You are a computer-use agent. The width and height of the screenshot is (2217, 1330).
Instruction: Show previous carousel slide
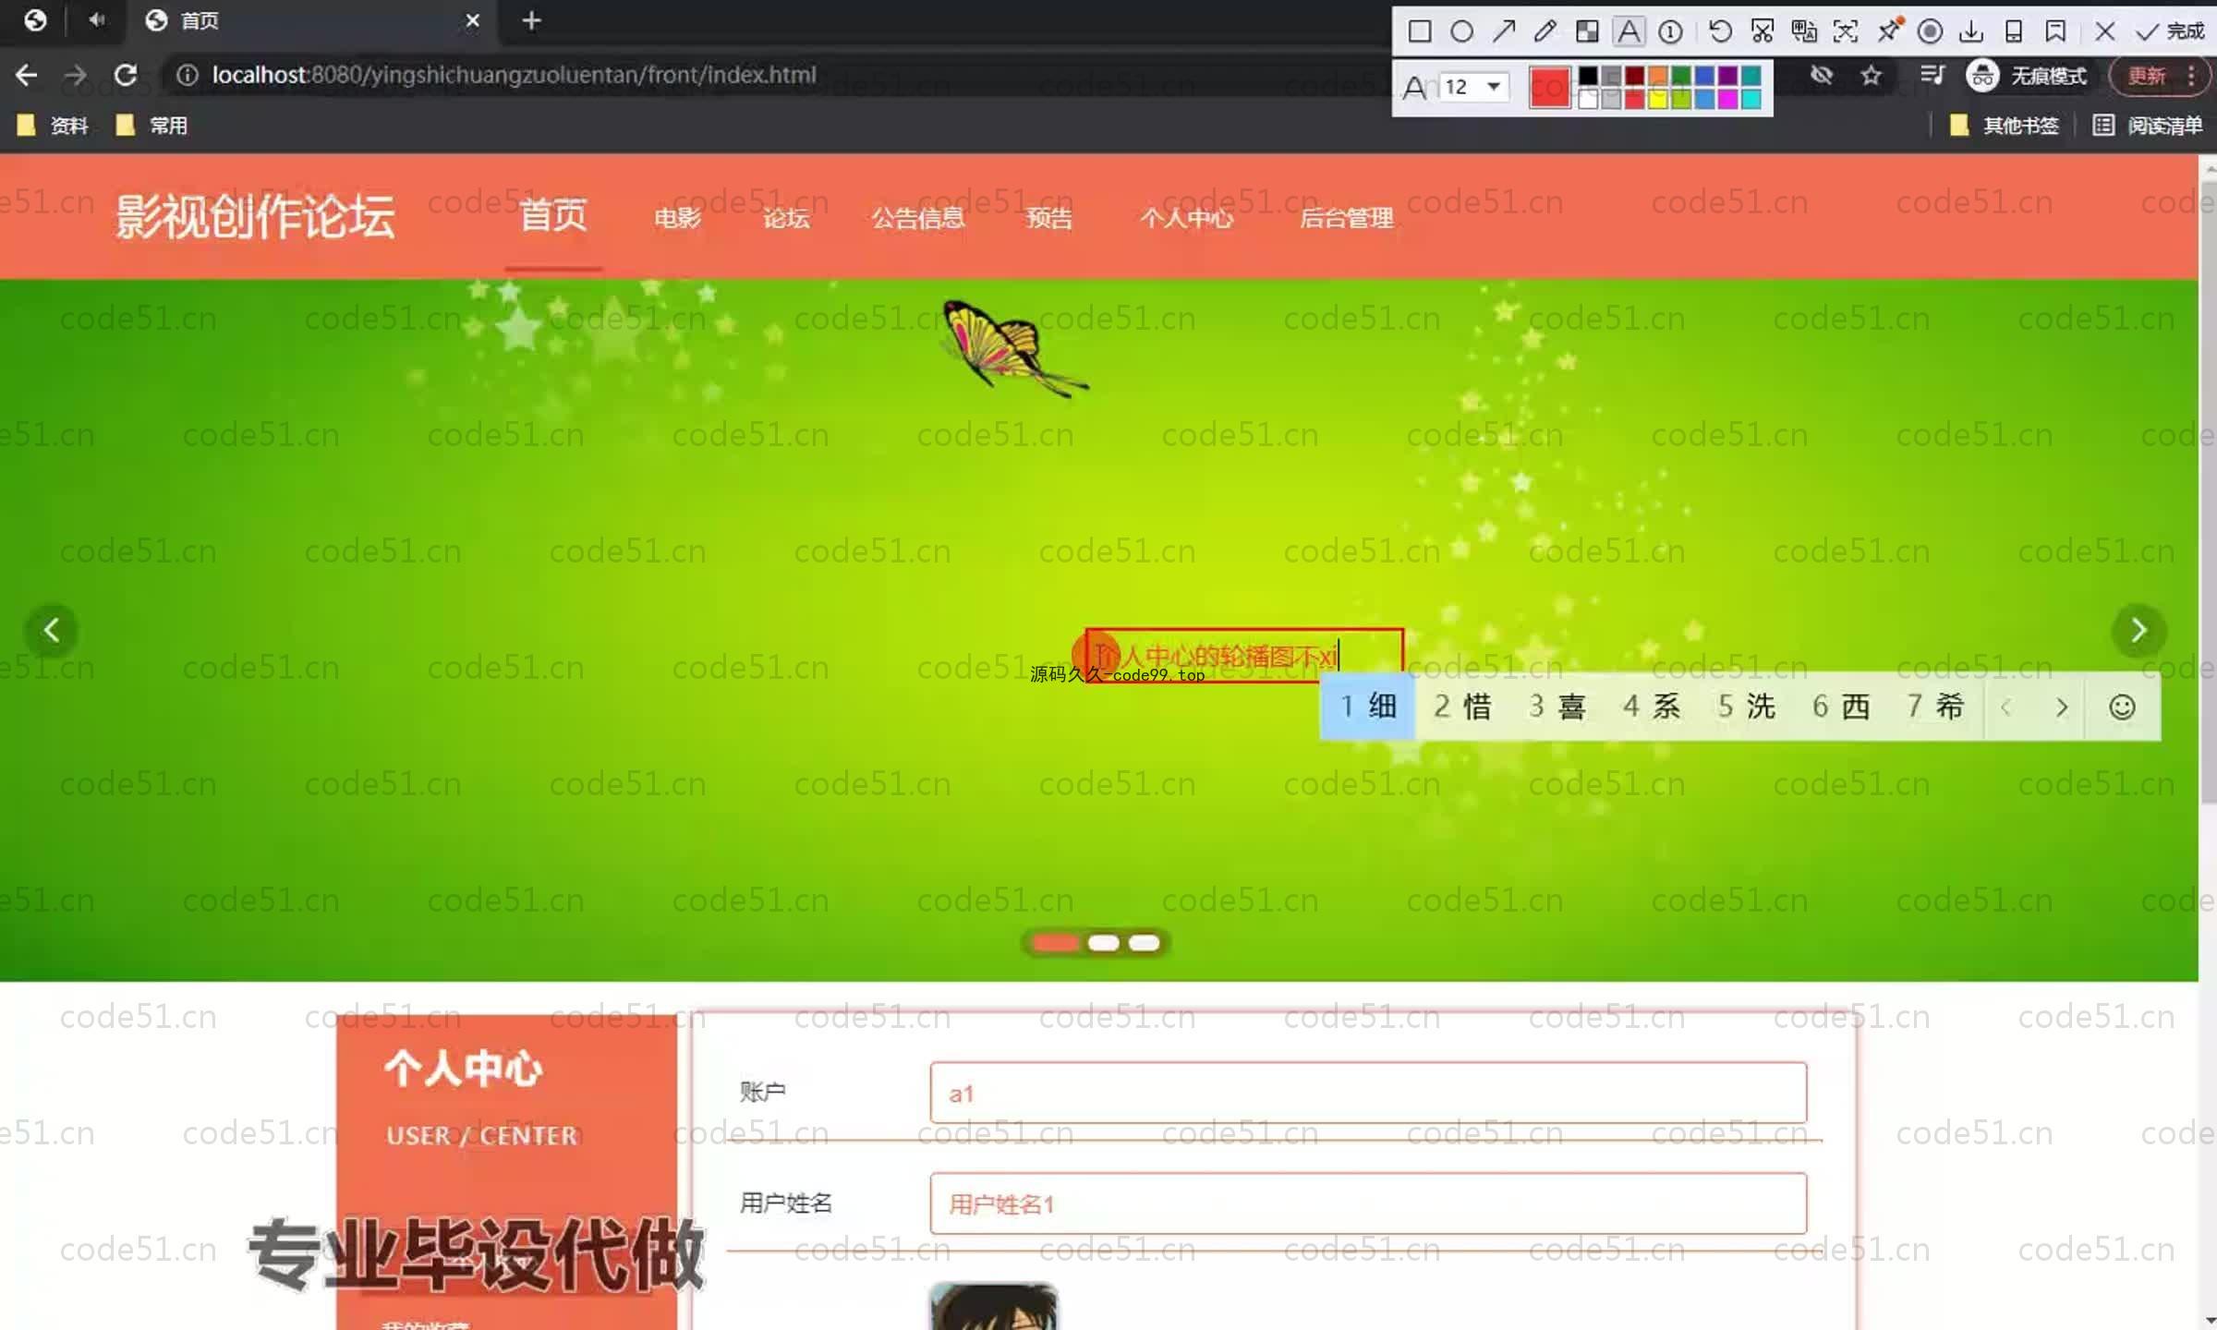[x=52, y=631]
